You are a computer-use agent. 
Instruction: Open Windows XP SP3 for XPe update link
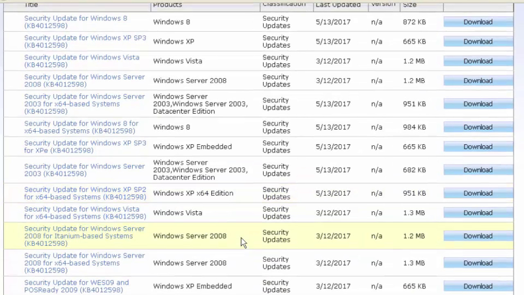(85, 147)
